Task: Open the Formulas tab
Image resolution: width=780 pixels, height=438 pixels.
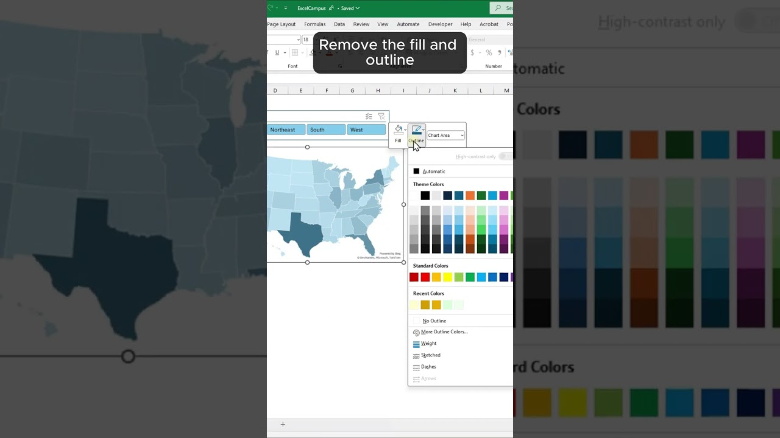Action: 315,24
